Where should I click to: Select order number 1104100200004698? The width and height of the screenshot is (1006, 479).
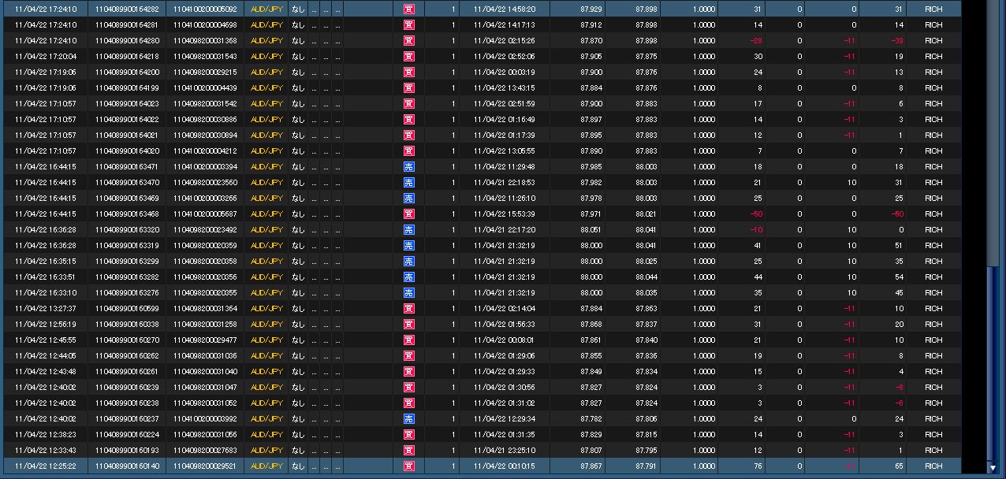[x=205, y=25]
